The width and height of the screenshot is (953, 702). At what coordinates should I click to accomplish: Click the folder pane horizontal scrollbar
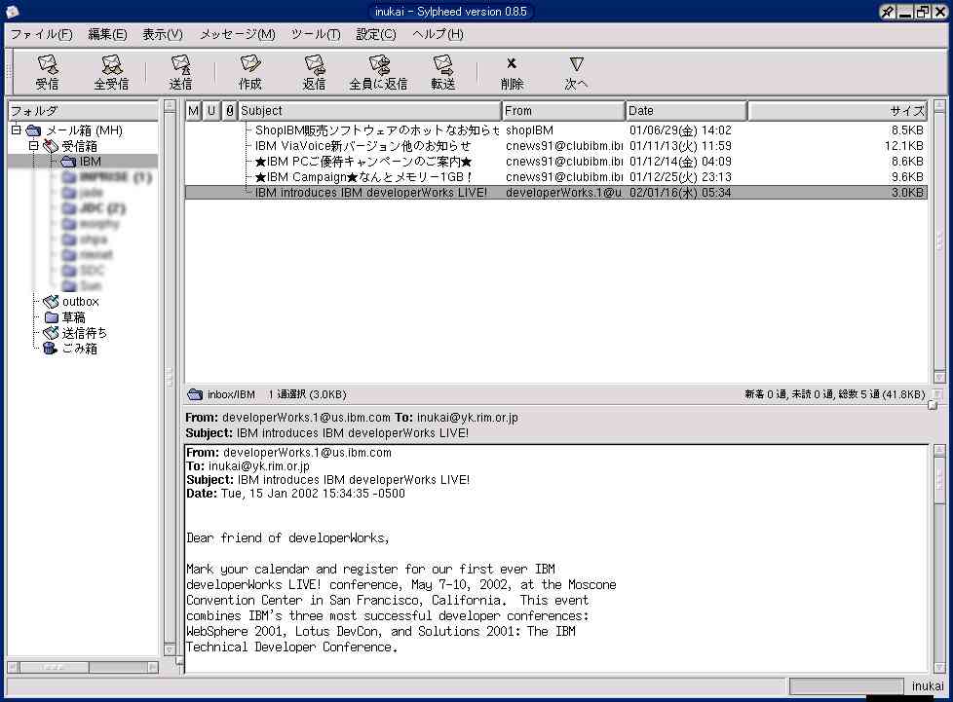(83, 667)
